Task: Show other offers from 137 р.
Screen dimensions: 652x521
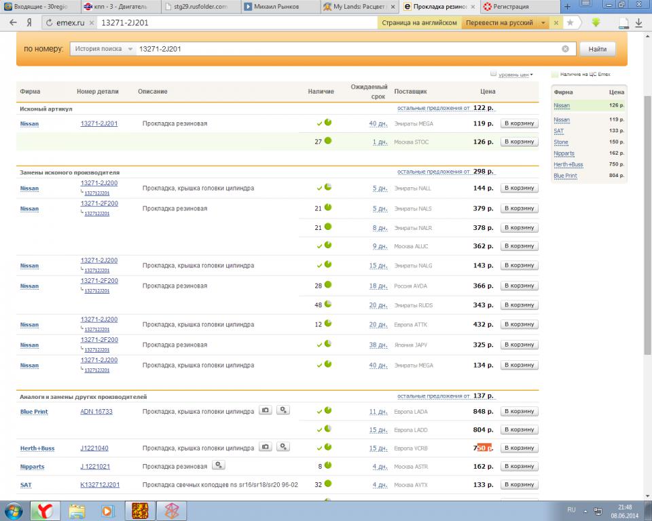Action: tap(446, 396)
